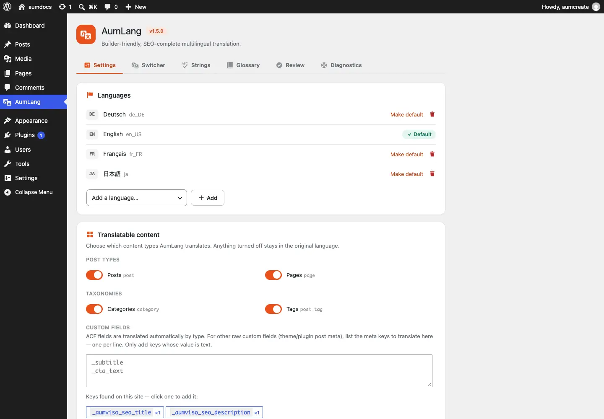Open Appearance menu in sidebar
604x419 pixels.
[34, 121]
